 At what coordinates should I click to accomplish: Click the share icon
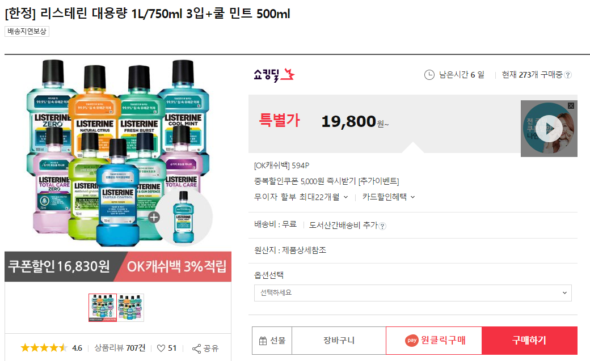coord(196,349)
